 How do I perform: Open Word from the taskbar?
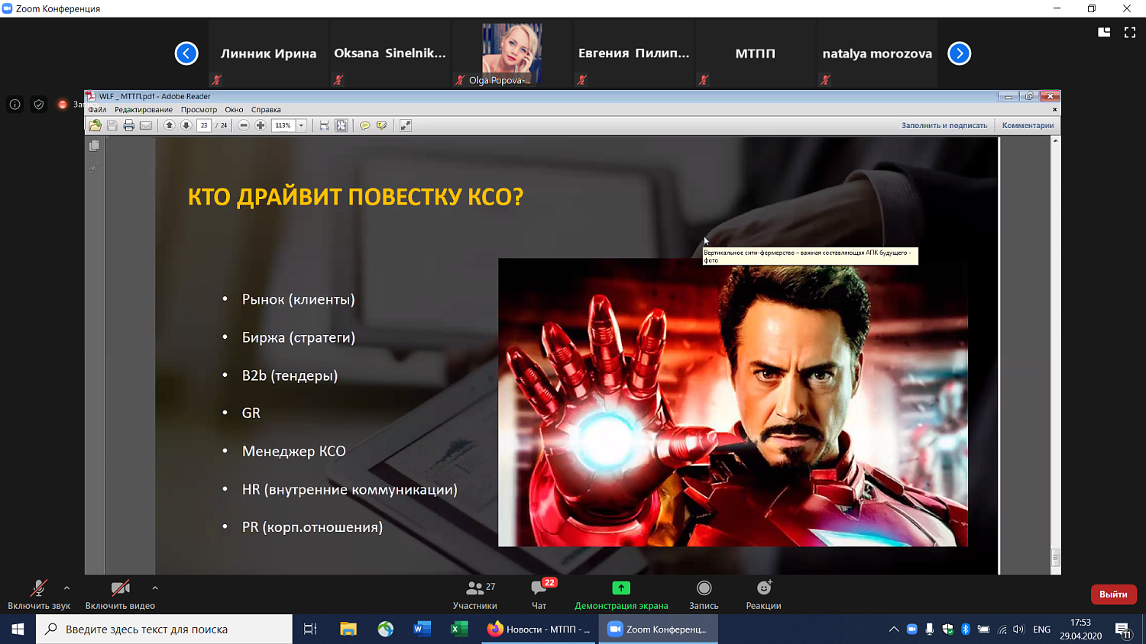point(422,630)
